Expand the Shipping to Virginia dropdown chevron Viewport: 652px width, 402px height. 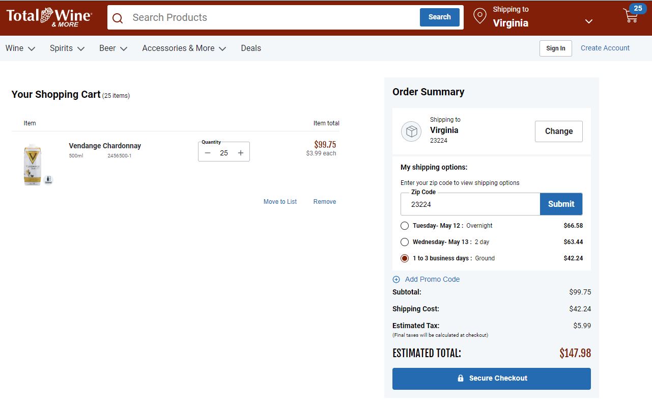[589, 21]
